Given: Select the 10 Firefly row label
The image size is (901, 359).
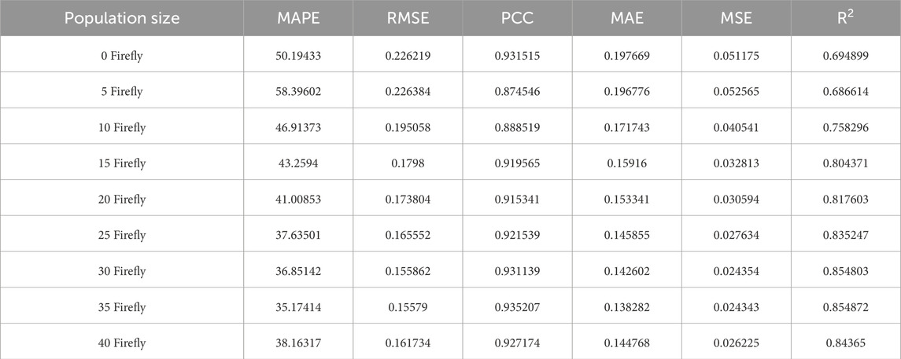Looking at the screenshot, I should coord(121,127).
